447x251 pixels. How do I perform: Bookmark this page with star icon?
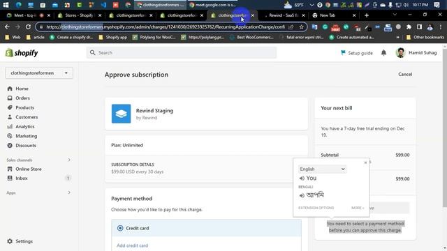click(x=301, y=27)
